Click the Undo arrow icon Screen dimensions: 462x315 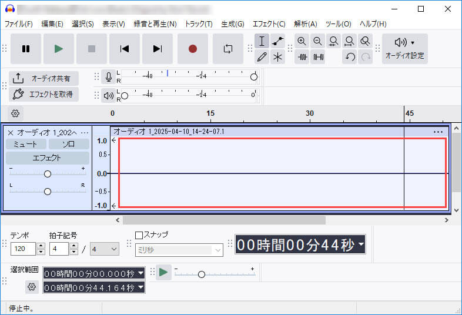[350, 57]
